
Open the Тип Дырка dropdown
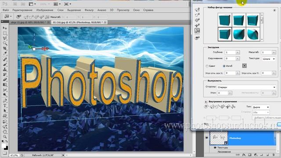(261, 107)
